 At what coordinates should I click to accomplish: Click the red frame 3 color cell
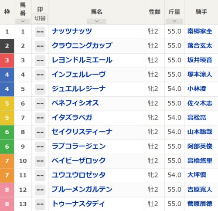7,60
